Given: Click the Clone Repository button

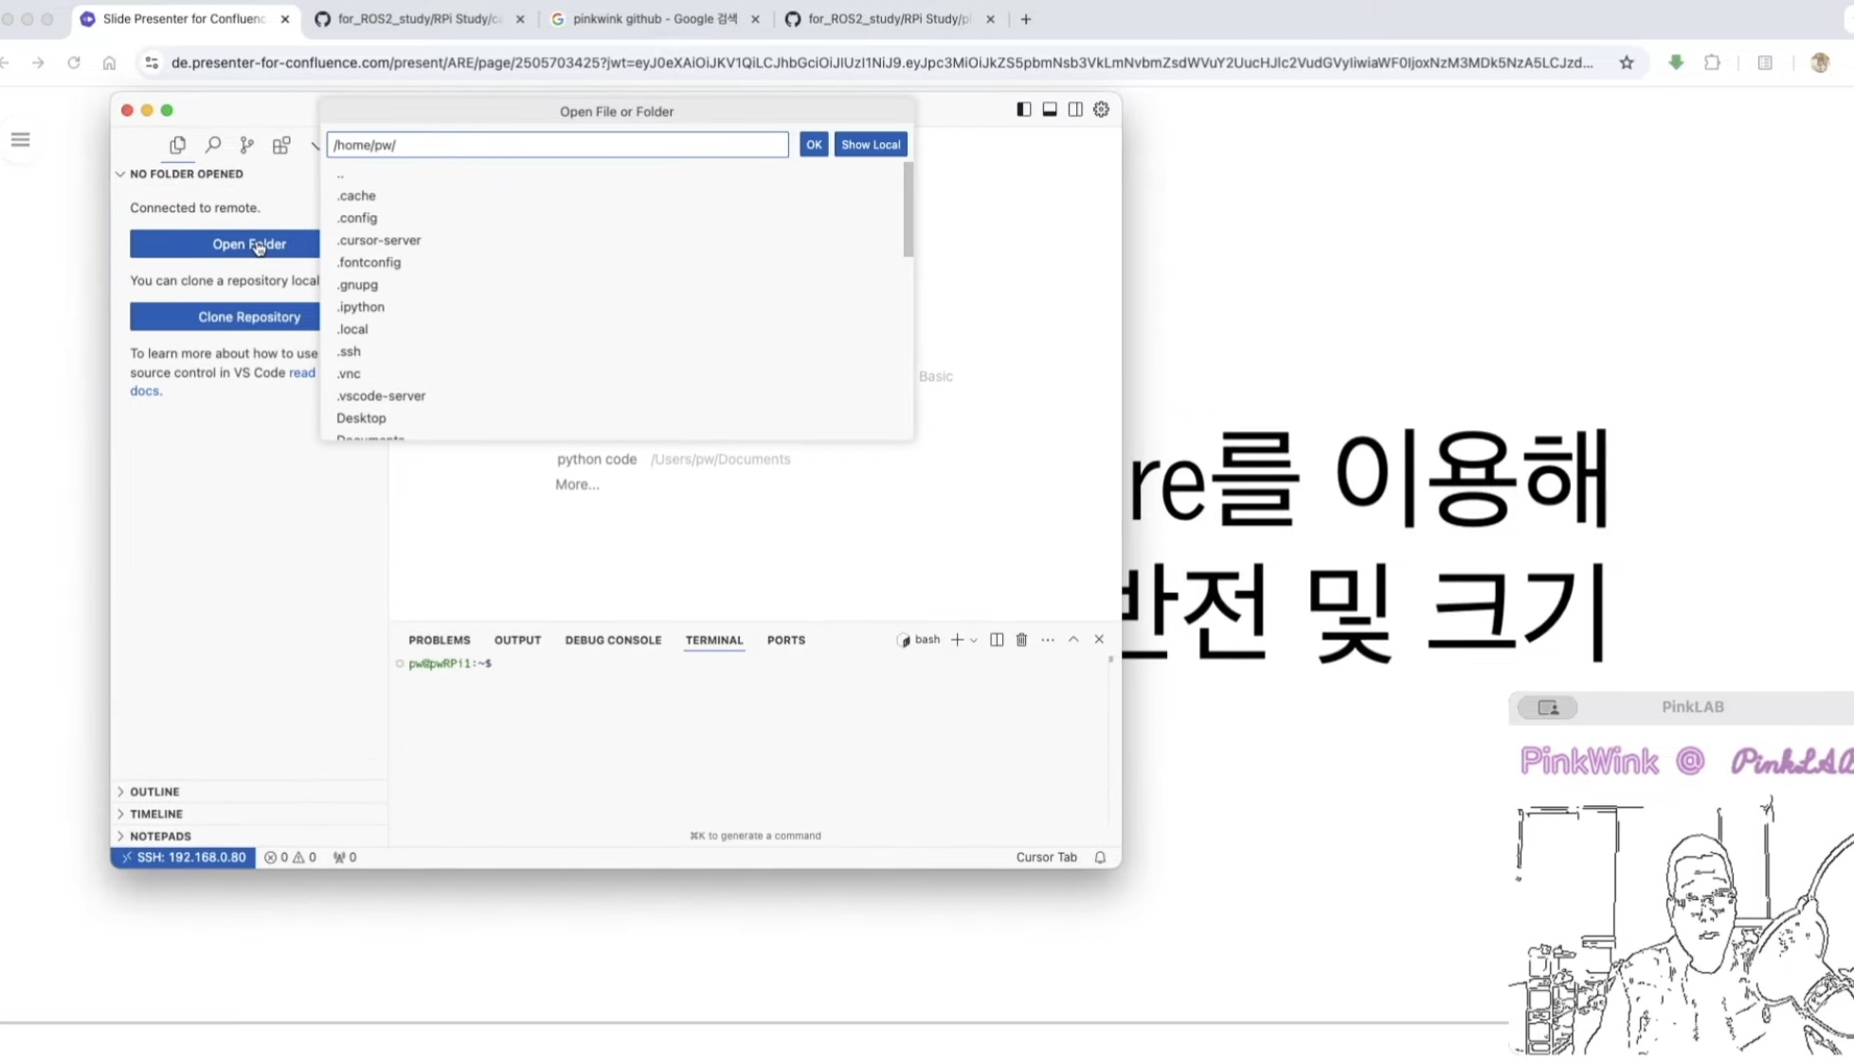Looking at the screenshot, I should point(248,316).
